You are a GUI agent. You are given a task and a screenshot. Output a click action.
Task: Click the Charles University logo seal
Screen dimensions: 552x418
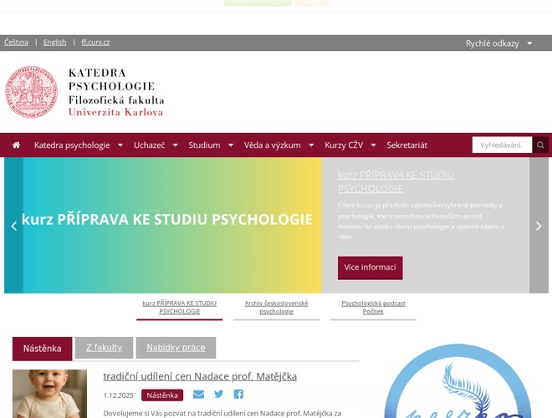point(34,93)
